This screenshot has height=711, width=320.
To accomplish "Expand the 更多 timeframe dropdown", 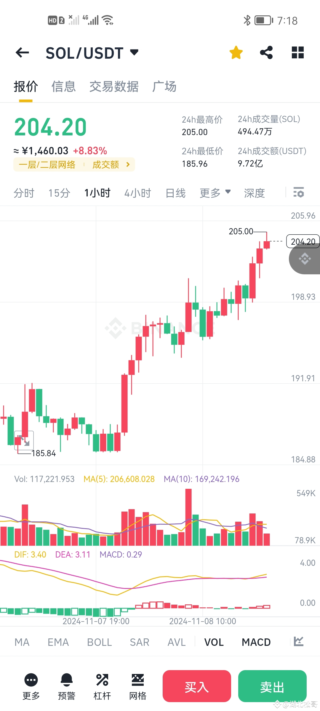I will click(215, 193).
